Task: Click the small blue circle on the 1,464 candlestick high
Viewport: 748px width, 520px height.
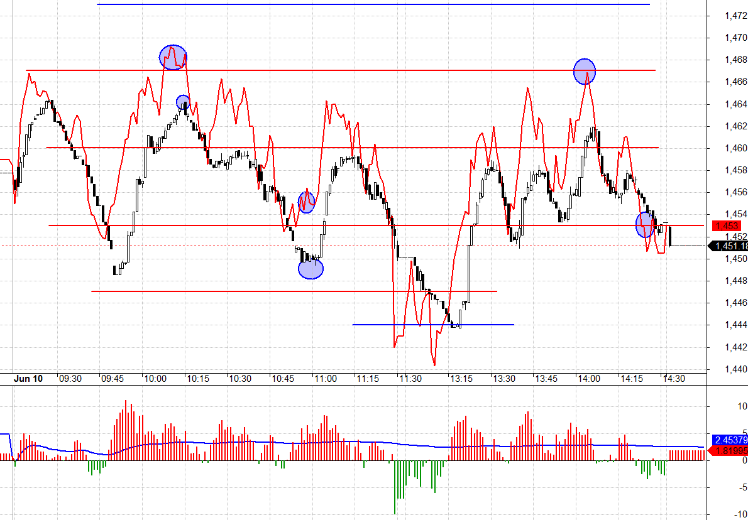Action: click(x=183, y=102)
